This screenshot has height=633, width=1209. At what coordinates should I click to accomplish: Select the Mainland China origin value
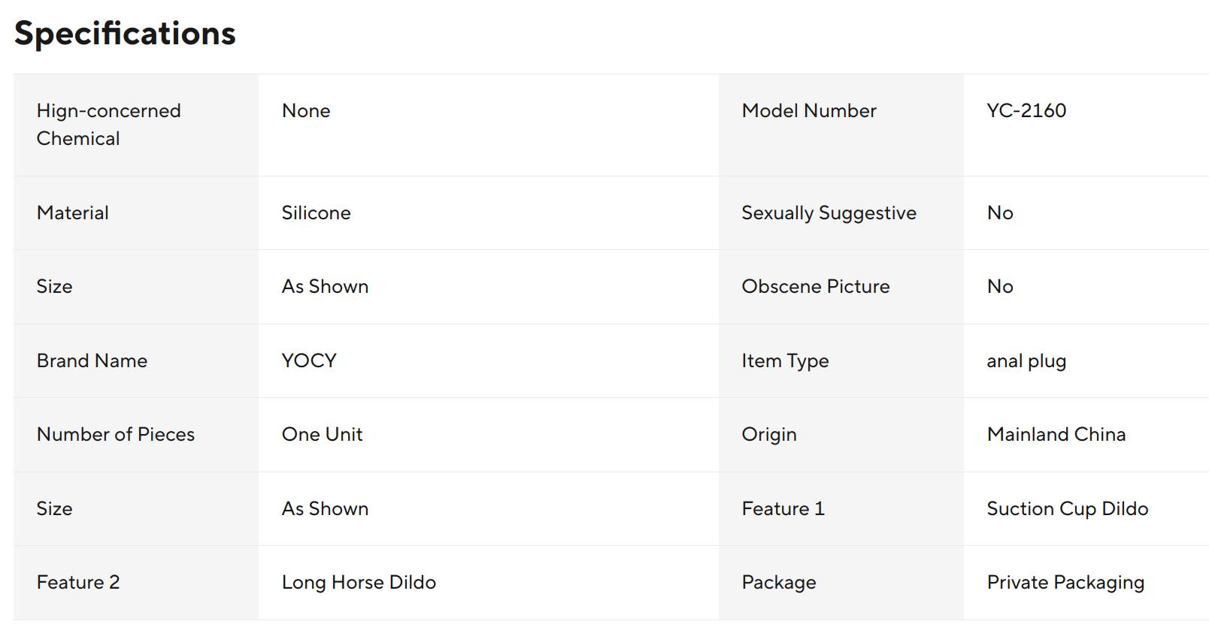point(1056,434)
